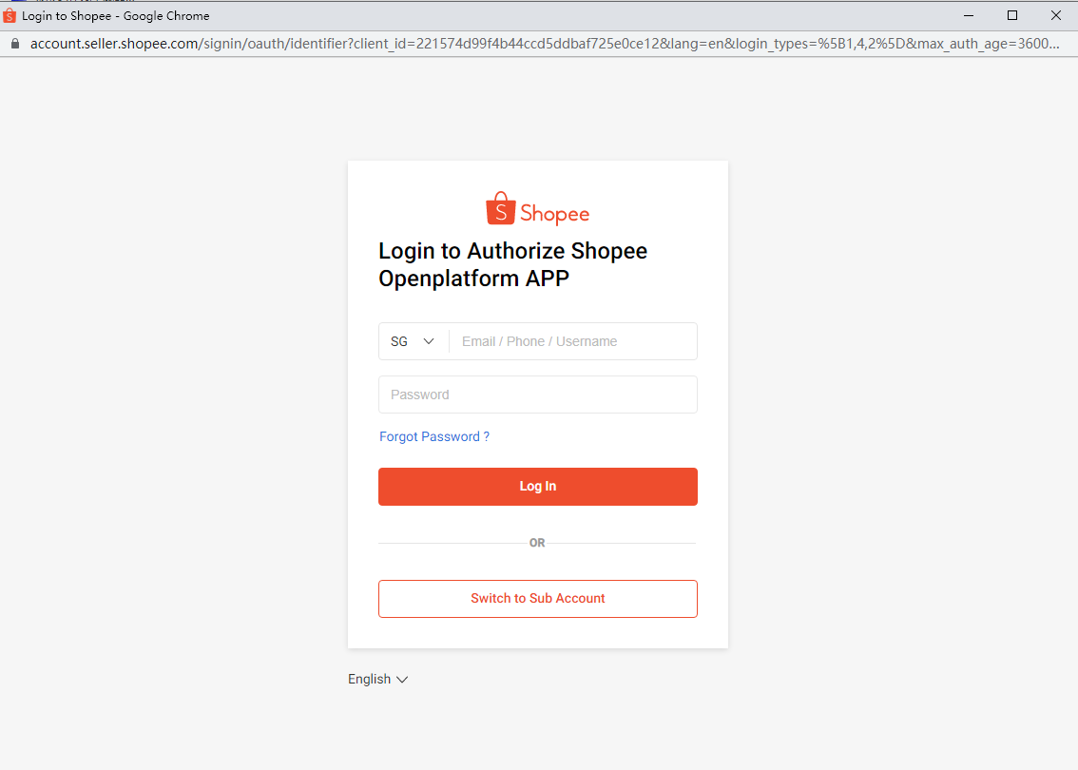
Task: Click the padlock site security icon
Action: (x=15, y=44)
